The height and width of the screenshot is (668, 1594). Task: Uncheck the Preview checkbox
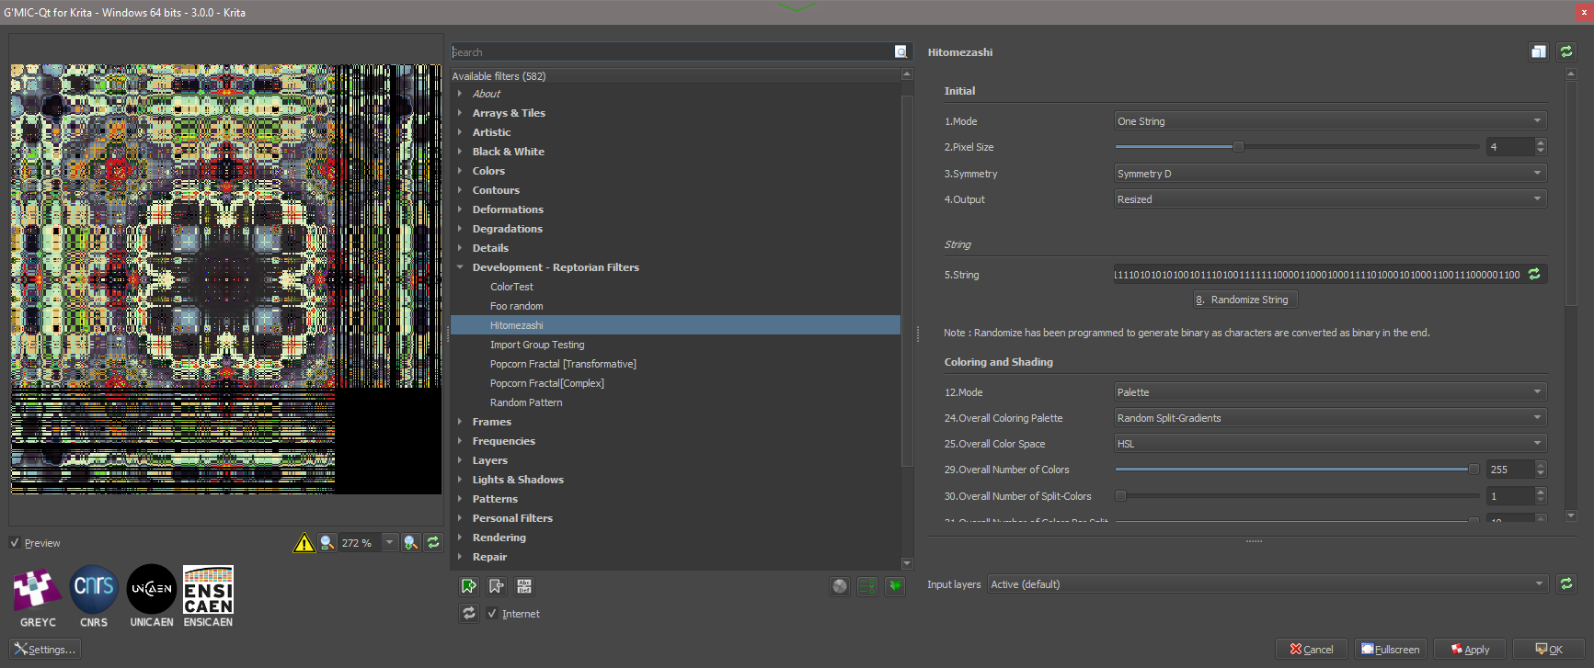coord(15,543)
